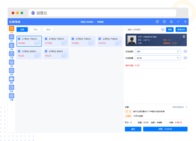Switch to the 柴油 diesel filter tab

[48, 29]
